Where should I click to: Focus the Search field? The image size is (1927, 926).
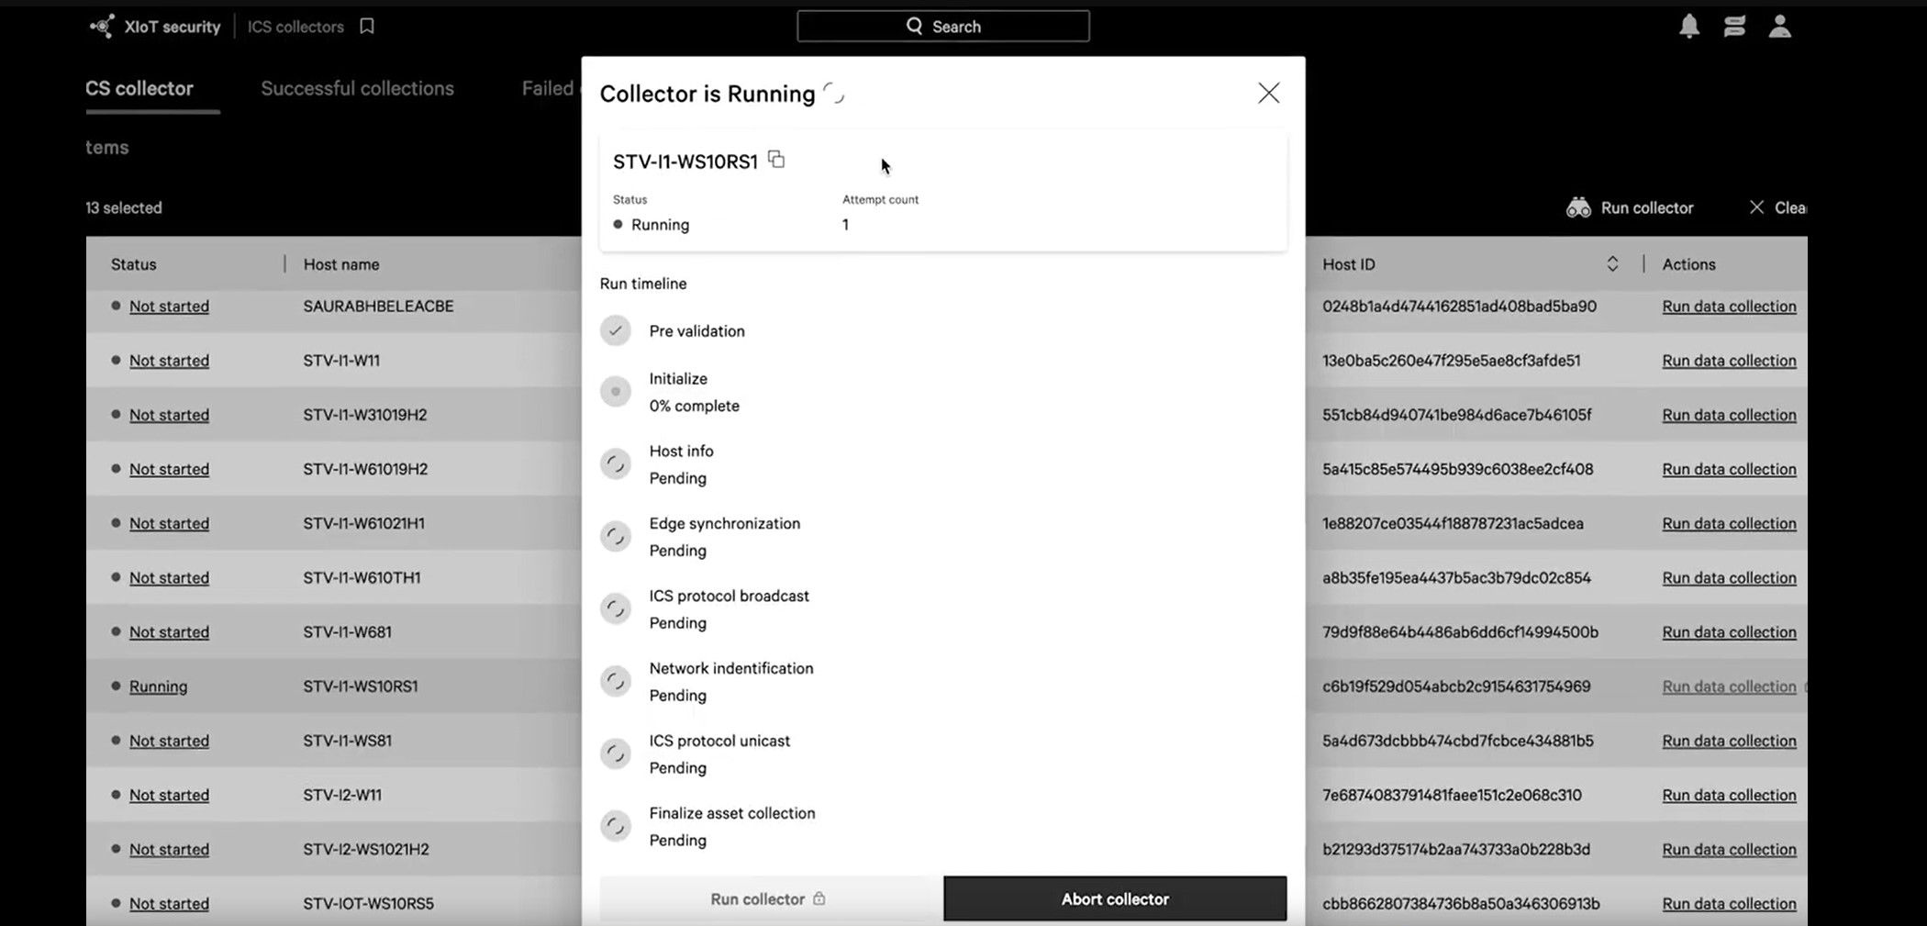[x=943, y=27]
